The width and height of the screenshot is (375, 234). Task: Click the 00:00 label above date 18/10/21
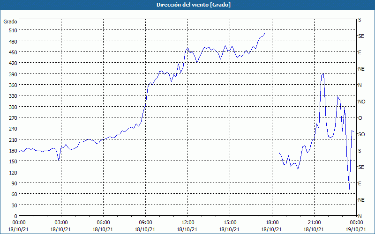(19, 223)
